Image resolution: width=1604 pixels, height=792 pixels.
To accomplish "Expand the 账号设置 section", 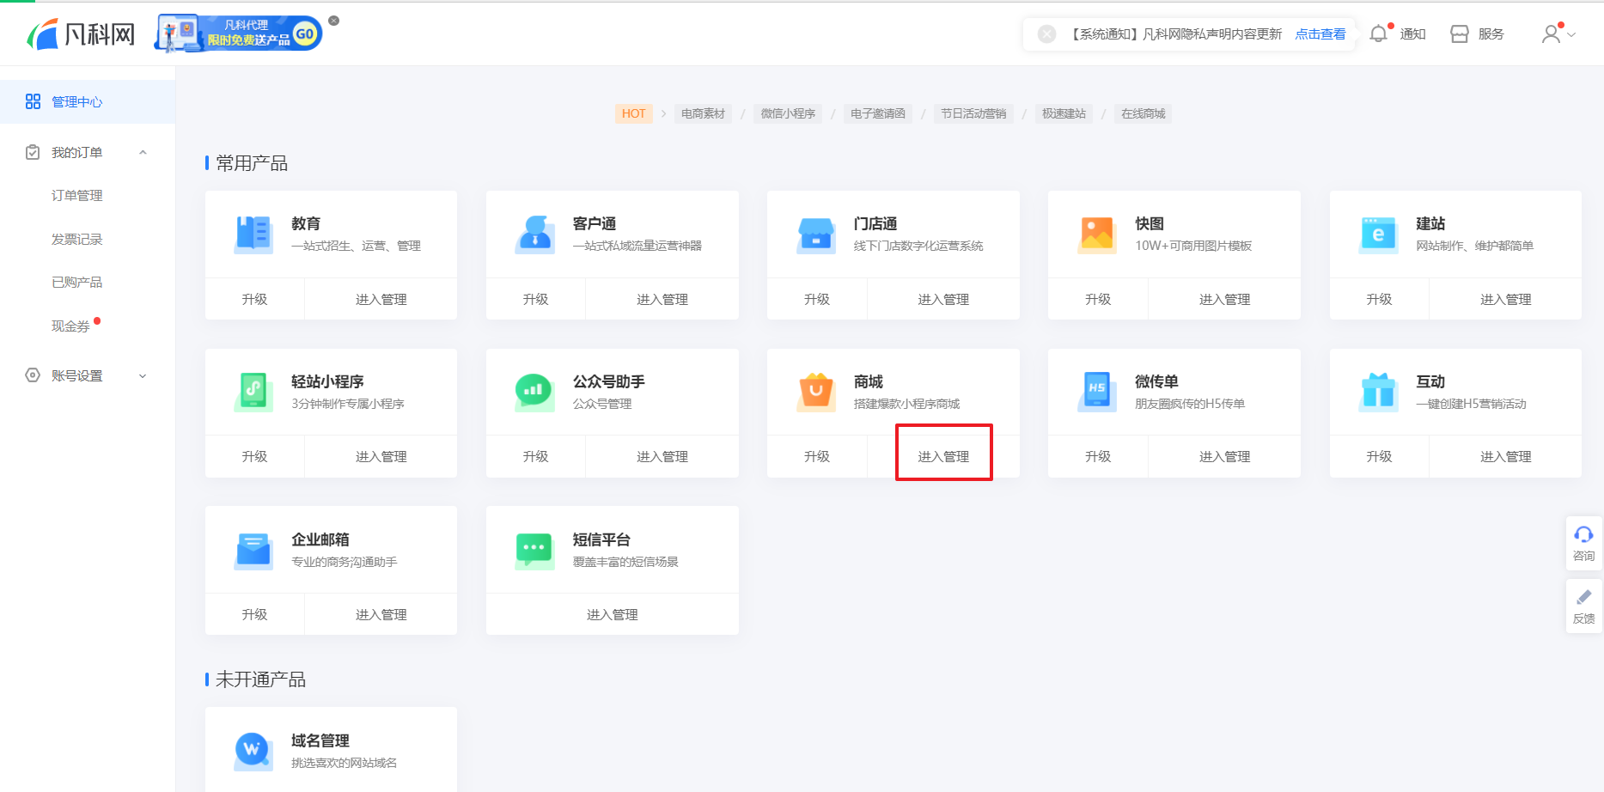I will pyautogui.click(x=143, y=376).
